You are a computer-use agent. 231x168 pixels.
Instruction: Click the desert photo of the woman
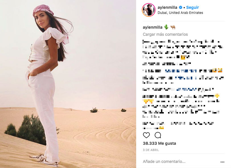[68, 84]
